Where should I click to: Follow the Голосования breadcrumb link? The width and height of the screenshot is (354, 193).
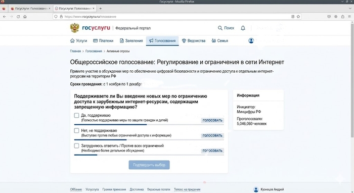click(94, 51)
